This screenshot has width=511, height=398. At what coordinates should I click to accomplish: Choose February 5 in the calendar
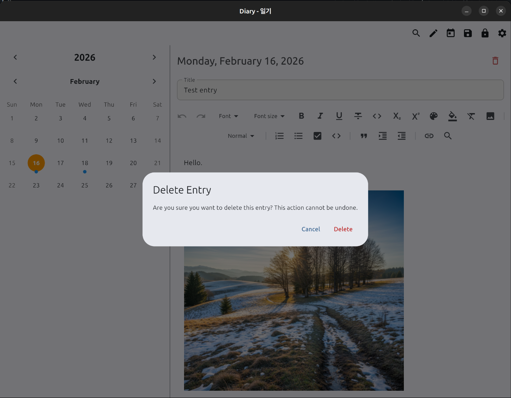pos(109,118)
